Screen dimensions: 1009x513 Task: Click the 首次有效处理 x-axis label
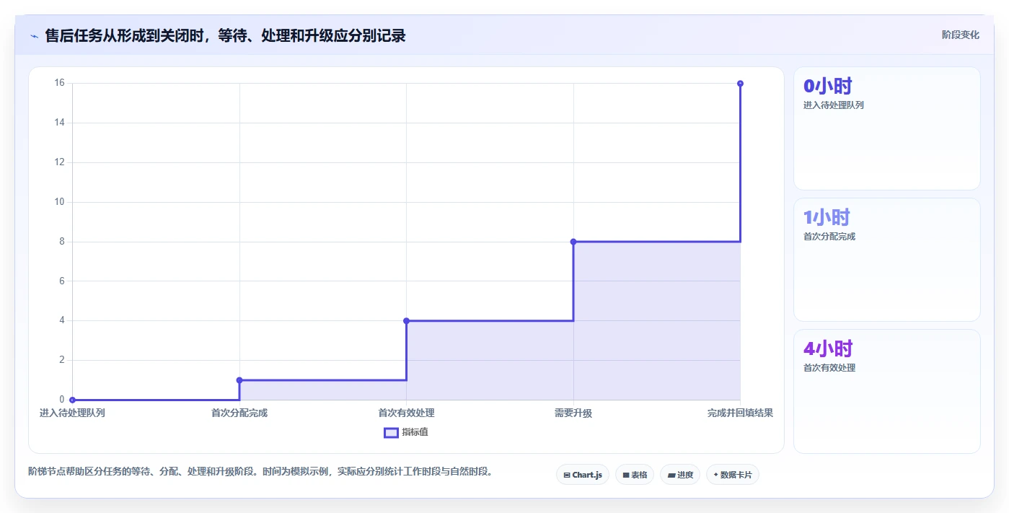pos(406,413)
